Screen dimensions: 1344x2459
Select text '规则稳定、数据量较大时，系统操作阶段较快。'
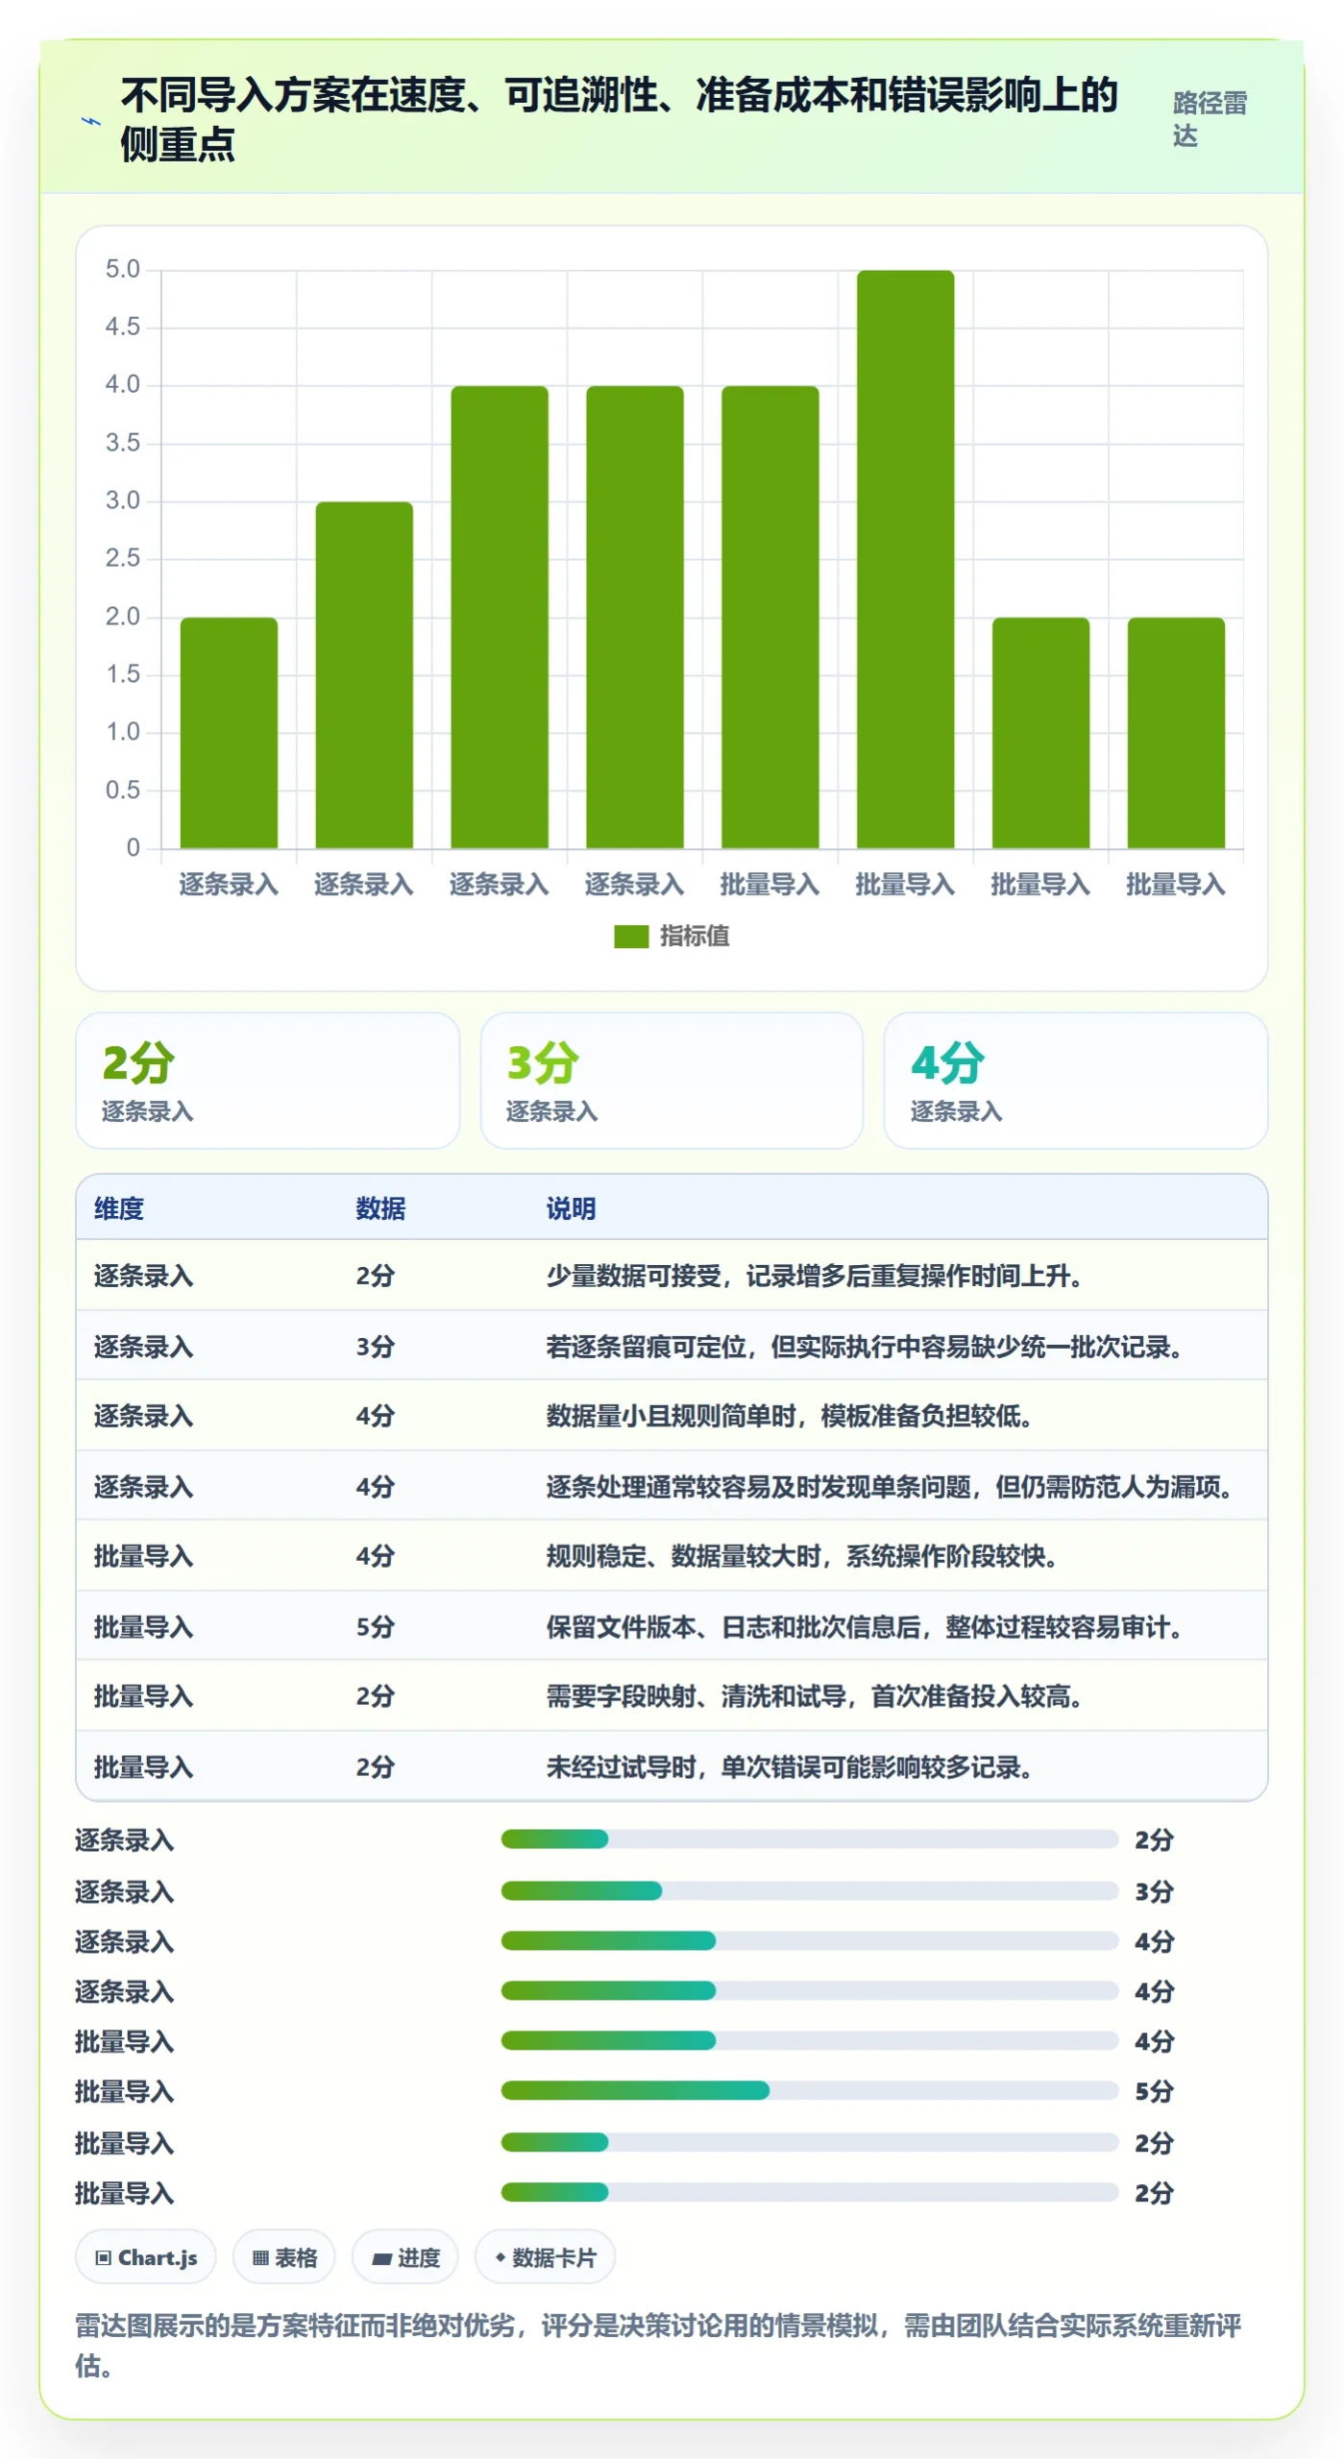coord(803,1557)
